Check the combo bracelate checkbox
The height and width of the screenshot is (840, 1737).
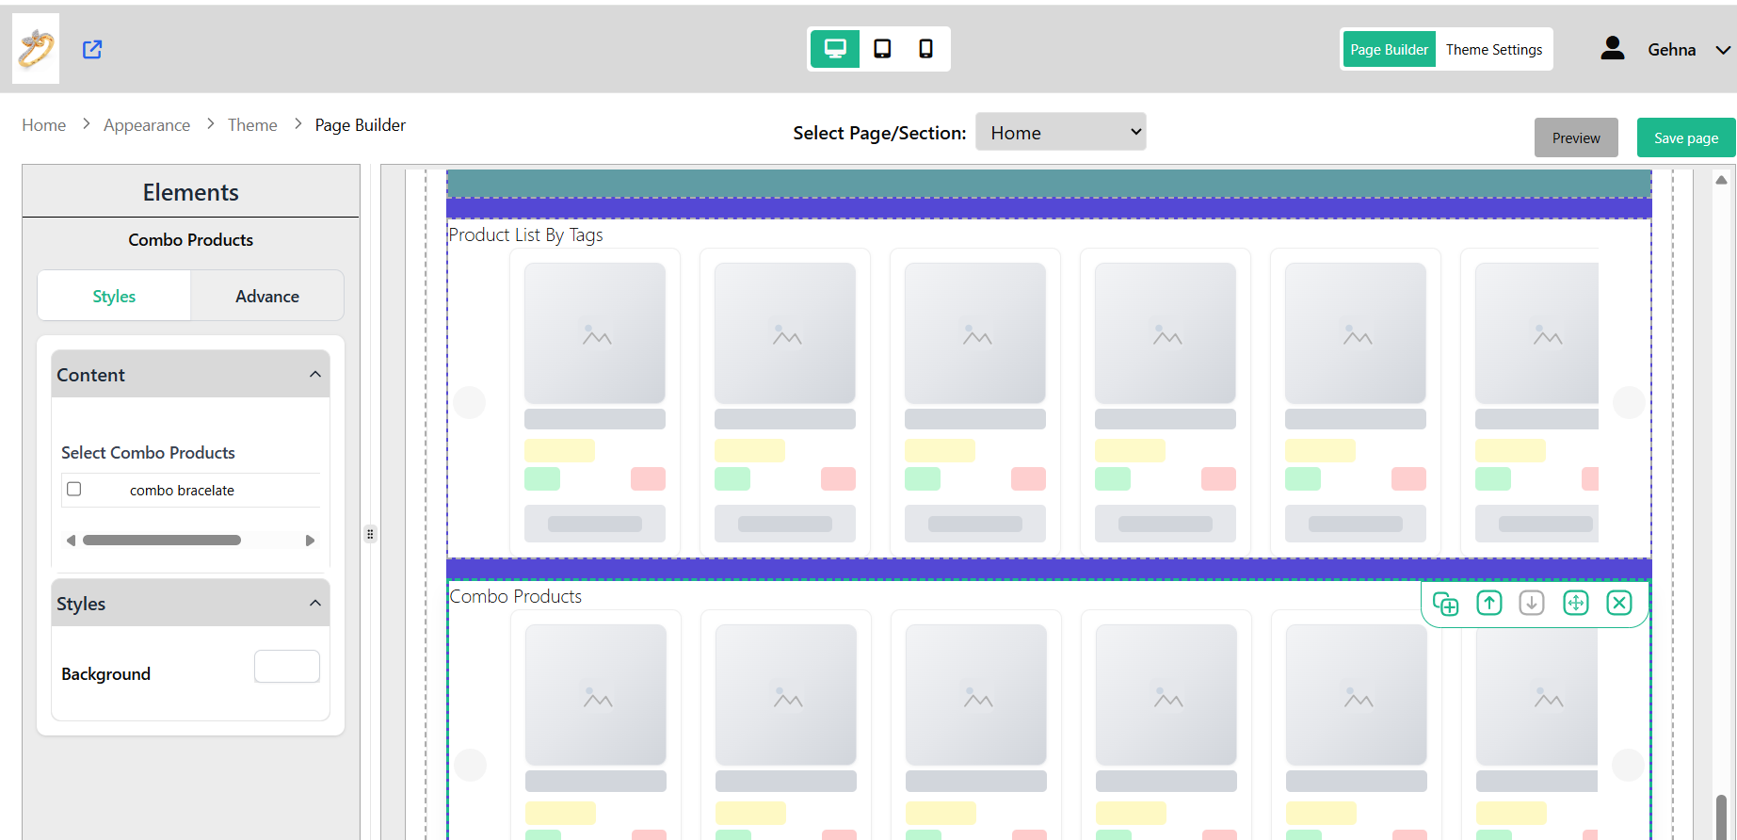coord(74,489)
